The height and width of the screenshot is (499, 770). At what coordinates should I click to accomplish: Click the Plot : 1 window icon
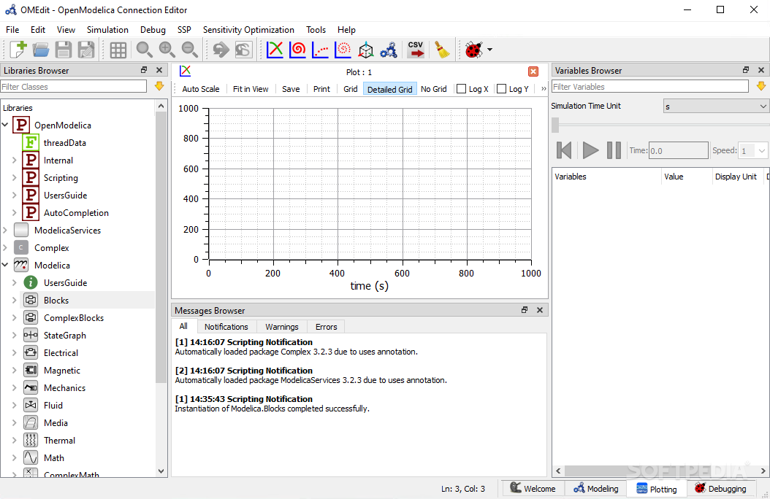click(x=185, y=71)
